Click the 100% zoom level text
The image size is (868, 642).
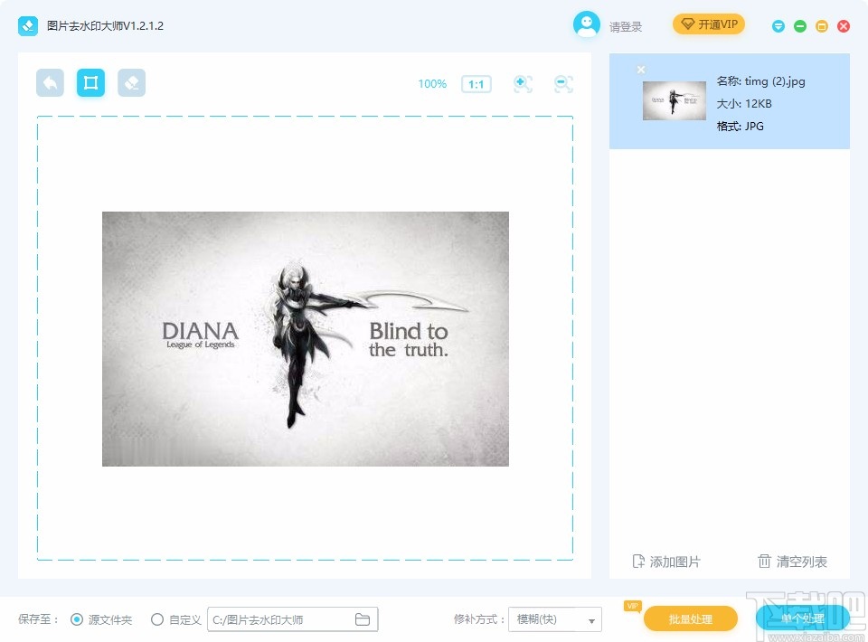coord(432,84)
